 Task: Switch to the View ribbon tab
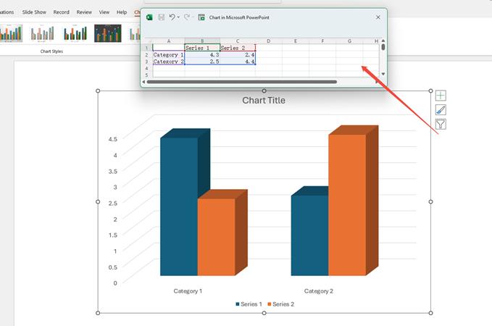point(104,12)
